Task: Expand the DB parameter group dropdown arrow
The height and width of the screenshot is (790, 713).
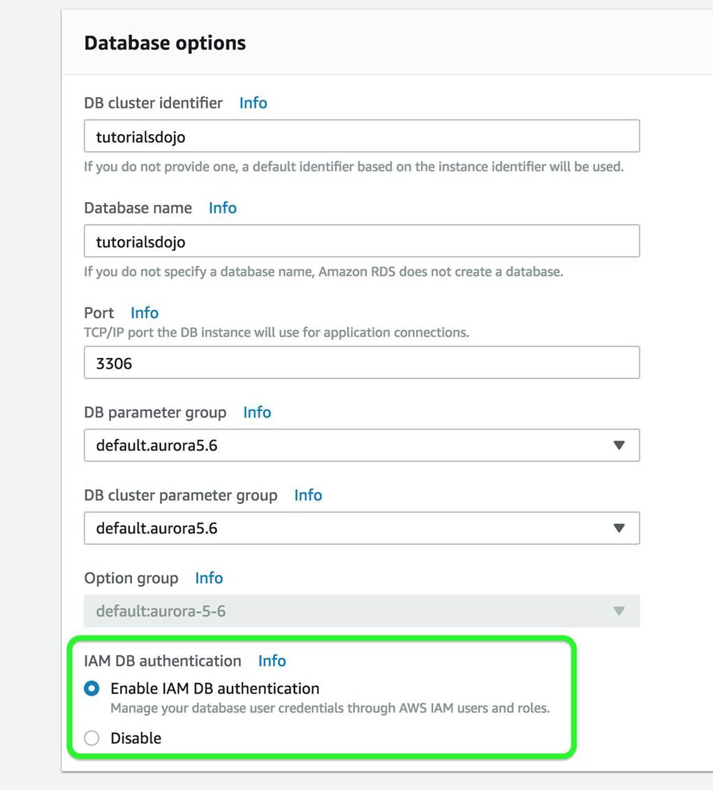Action: pyautogui.click(x=618, y=445)
